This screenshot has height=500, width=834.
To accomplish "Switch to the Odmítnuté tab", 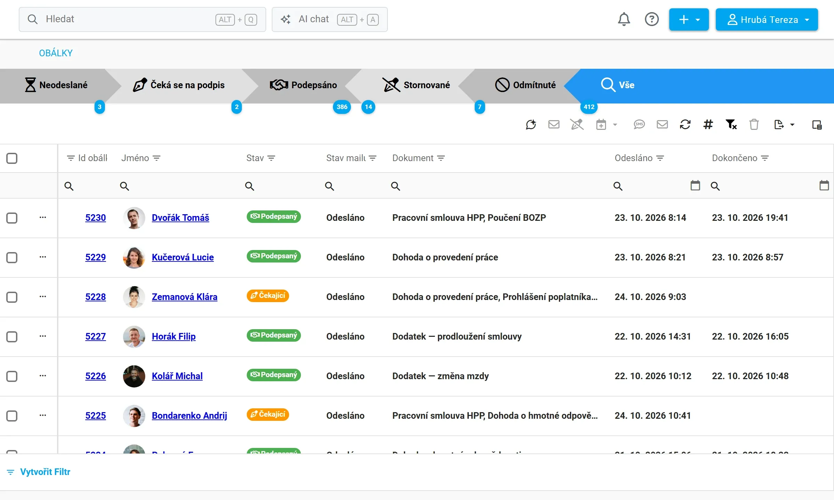I will pyautogui.click(x=525, y=85).
